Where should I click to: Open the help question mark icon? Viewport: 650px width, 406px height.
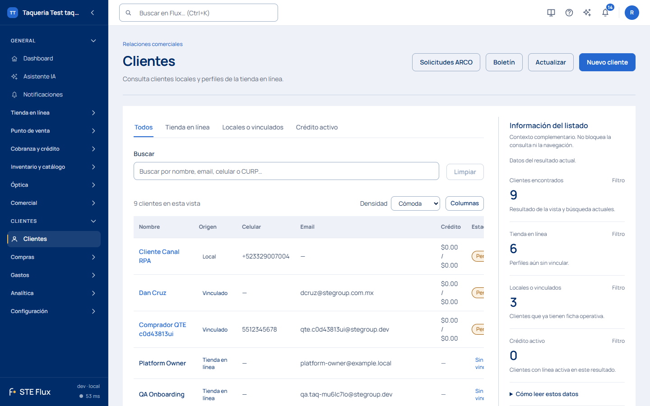click(x=569, y=13)
